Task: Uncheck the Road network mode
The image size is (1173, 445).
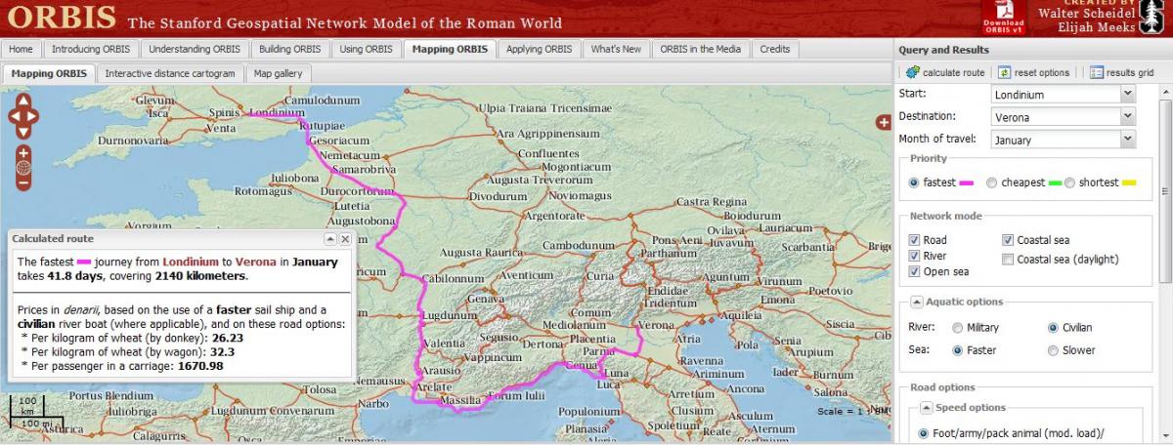Action: [x=914, y=240]
